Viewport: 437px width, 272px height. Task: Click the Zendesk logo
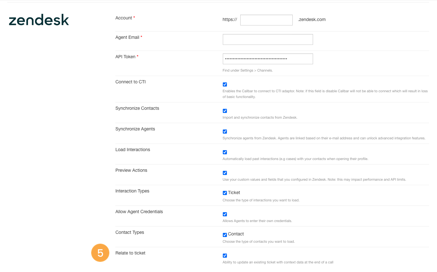(x=39, y=20)
